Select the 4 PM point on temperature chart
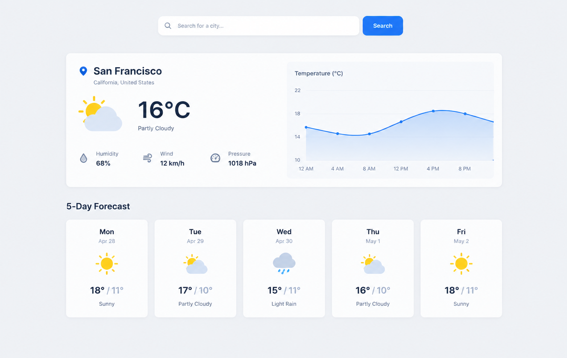Screen dimensions: 567x358 (433, 111)
